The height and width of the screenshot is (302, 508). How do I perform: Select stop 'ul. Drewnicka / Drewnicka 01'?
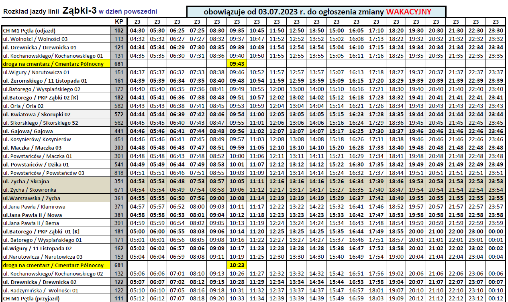click(x=39, y=47)
